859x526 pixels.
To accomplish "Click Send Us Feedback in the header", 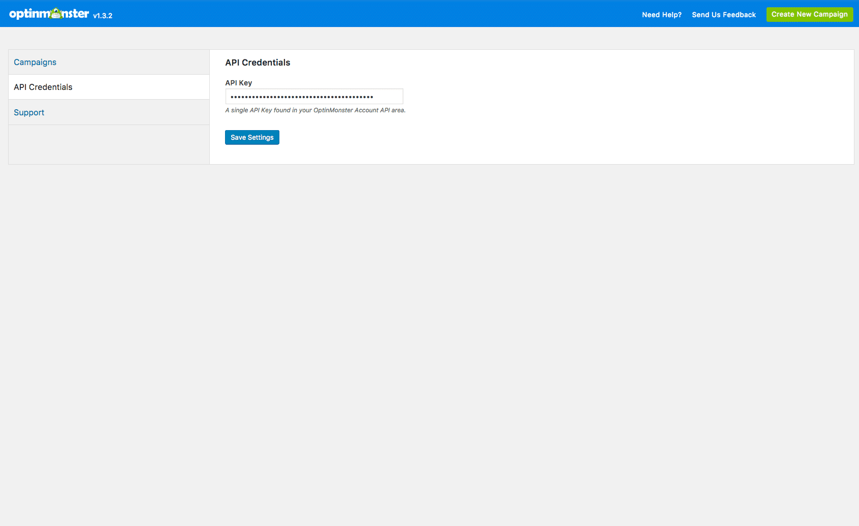I will coord(724,15).
